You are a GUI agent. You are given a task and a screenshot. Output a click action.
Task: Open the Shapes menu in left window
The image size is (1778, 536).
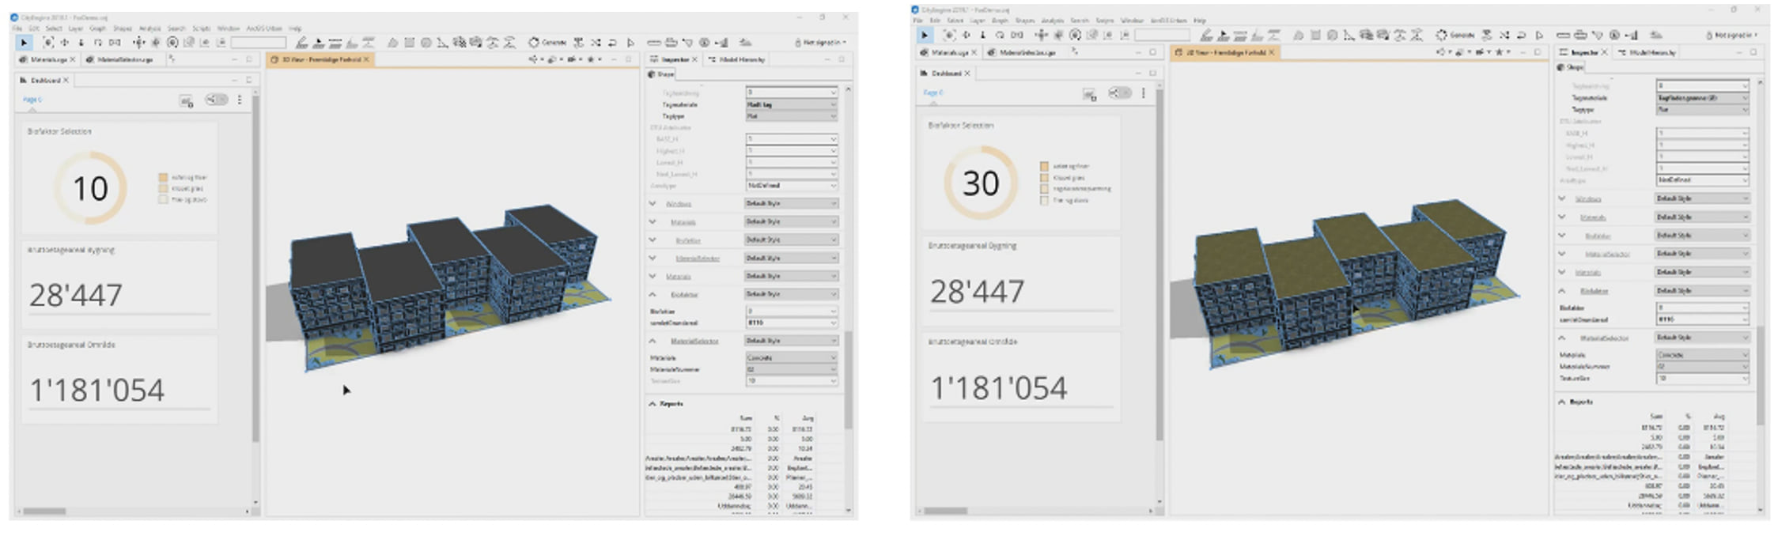123,28
